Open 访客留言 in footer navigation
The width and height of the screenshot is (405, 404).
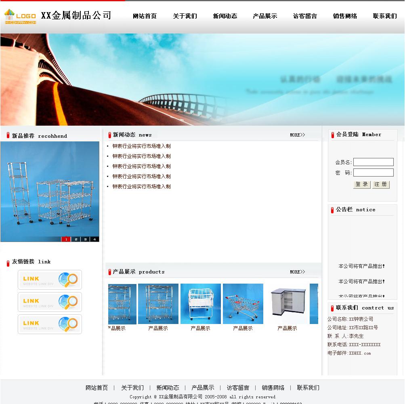click(238, 388)
